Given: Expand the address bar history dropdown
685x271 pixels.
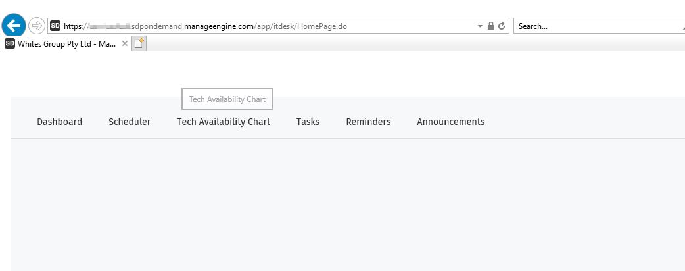Looking at the screenshot, I should (x=480, y=26).
